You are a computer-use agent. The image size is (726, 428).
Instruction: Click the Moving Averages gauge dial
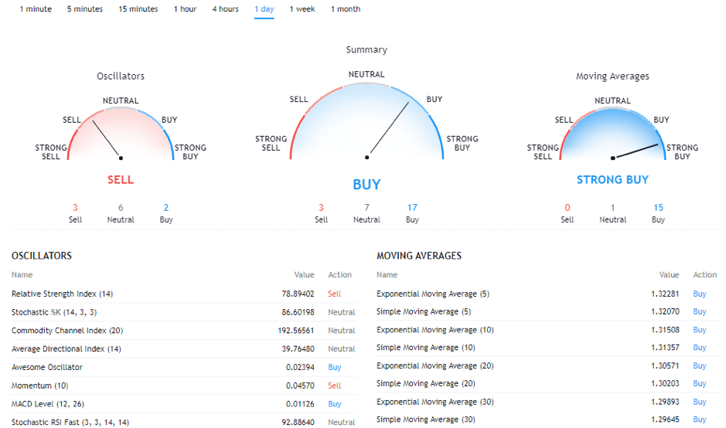pos(612,135)
